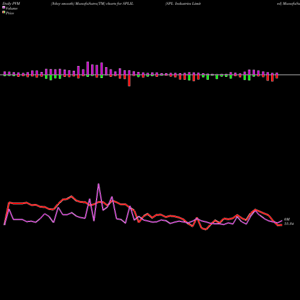Click the longest red downward price bar
This screenshot has width=300, height=300.
[129, 80]
